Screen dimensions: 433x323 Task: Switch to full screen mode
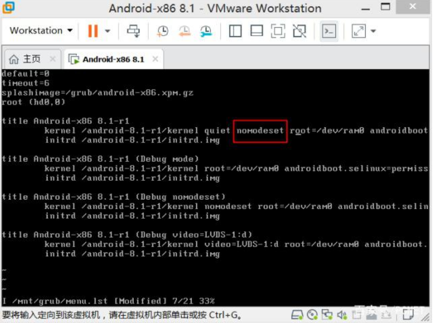[x=278, y=31]
